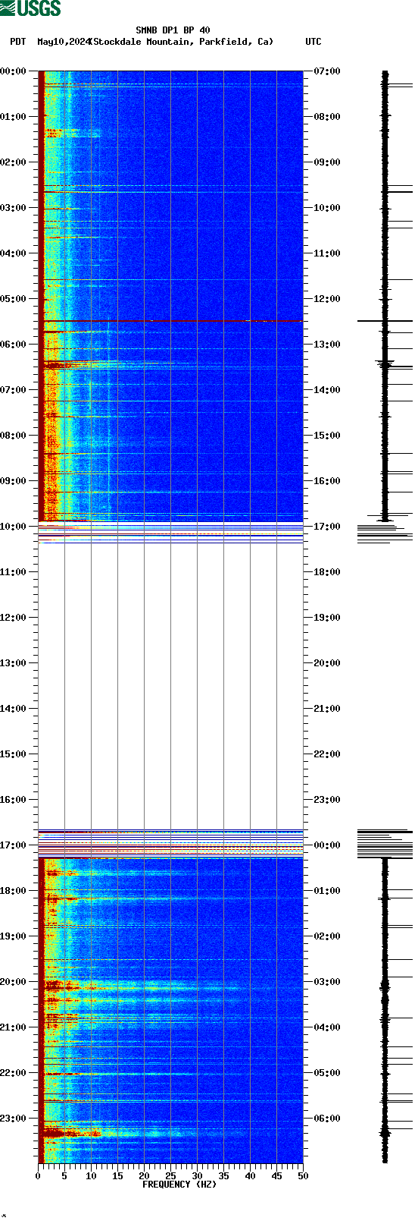This screenshot has height=1224, width=418.
Task: Click the 25 tick on frequency axis
Action: (x=170, y=1176)
